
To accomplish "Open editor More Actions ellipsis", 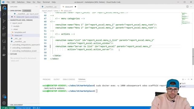I will (191, 7).
